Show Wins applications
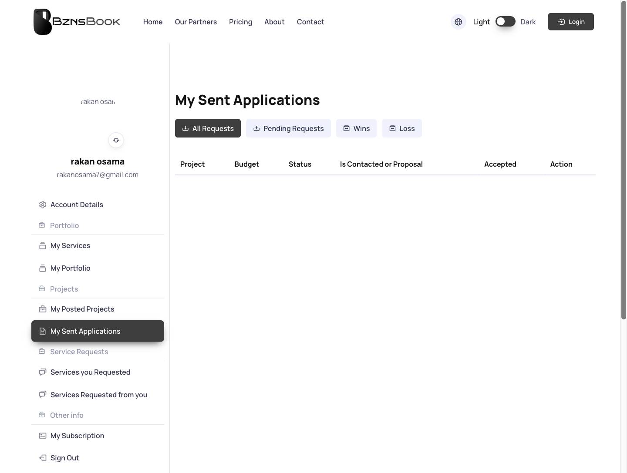This screenshot has height=473, width=627. [x=357, y=128]
